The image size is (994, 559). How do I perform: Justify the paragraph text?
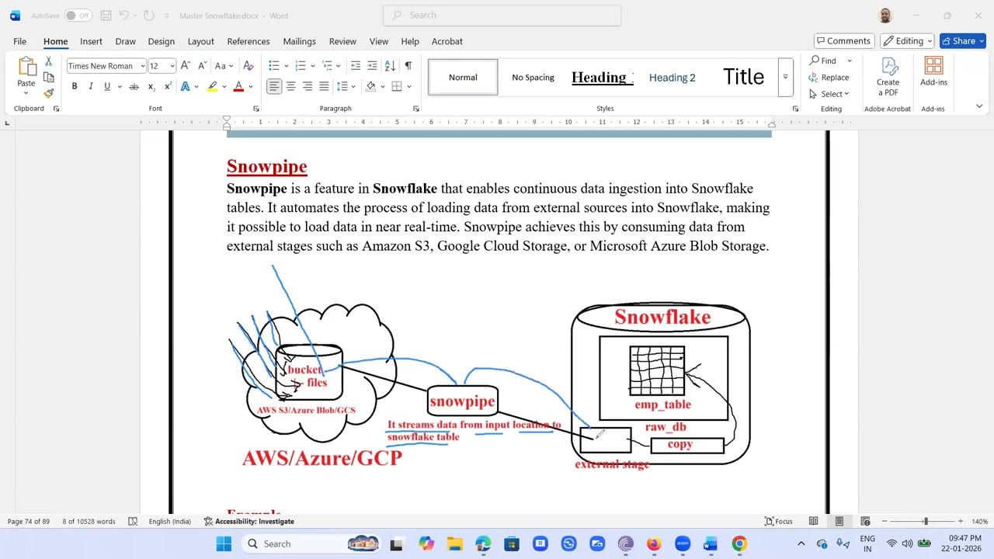(324, 86)
